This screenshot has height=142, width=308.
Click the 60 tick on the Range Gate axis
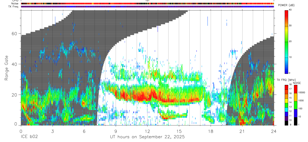(x=14, y=34)
